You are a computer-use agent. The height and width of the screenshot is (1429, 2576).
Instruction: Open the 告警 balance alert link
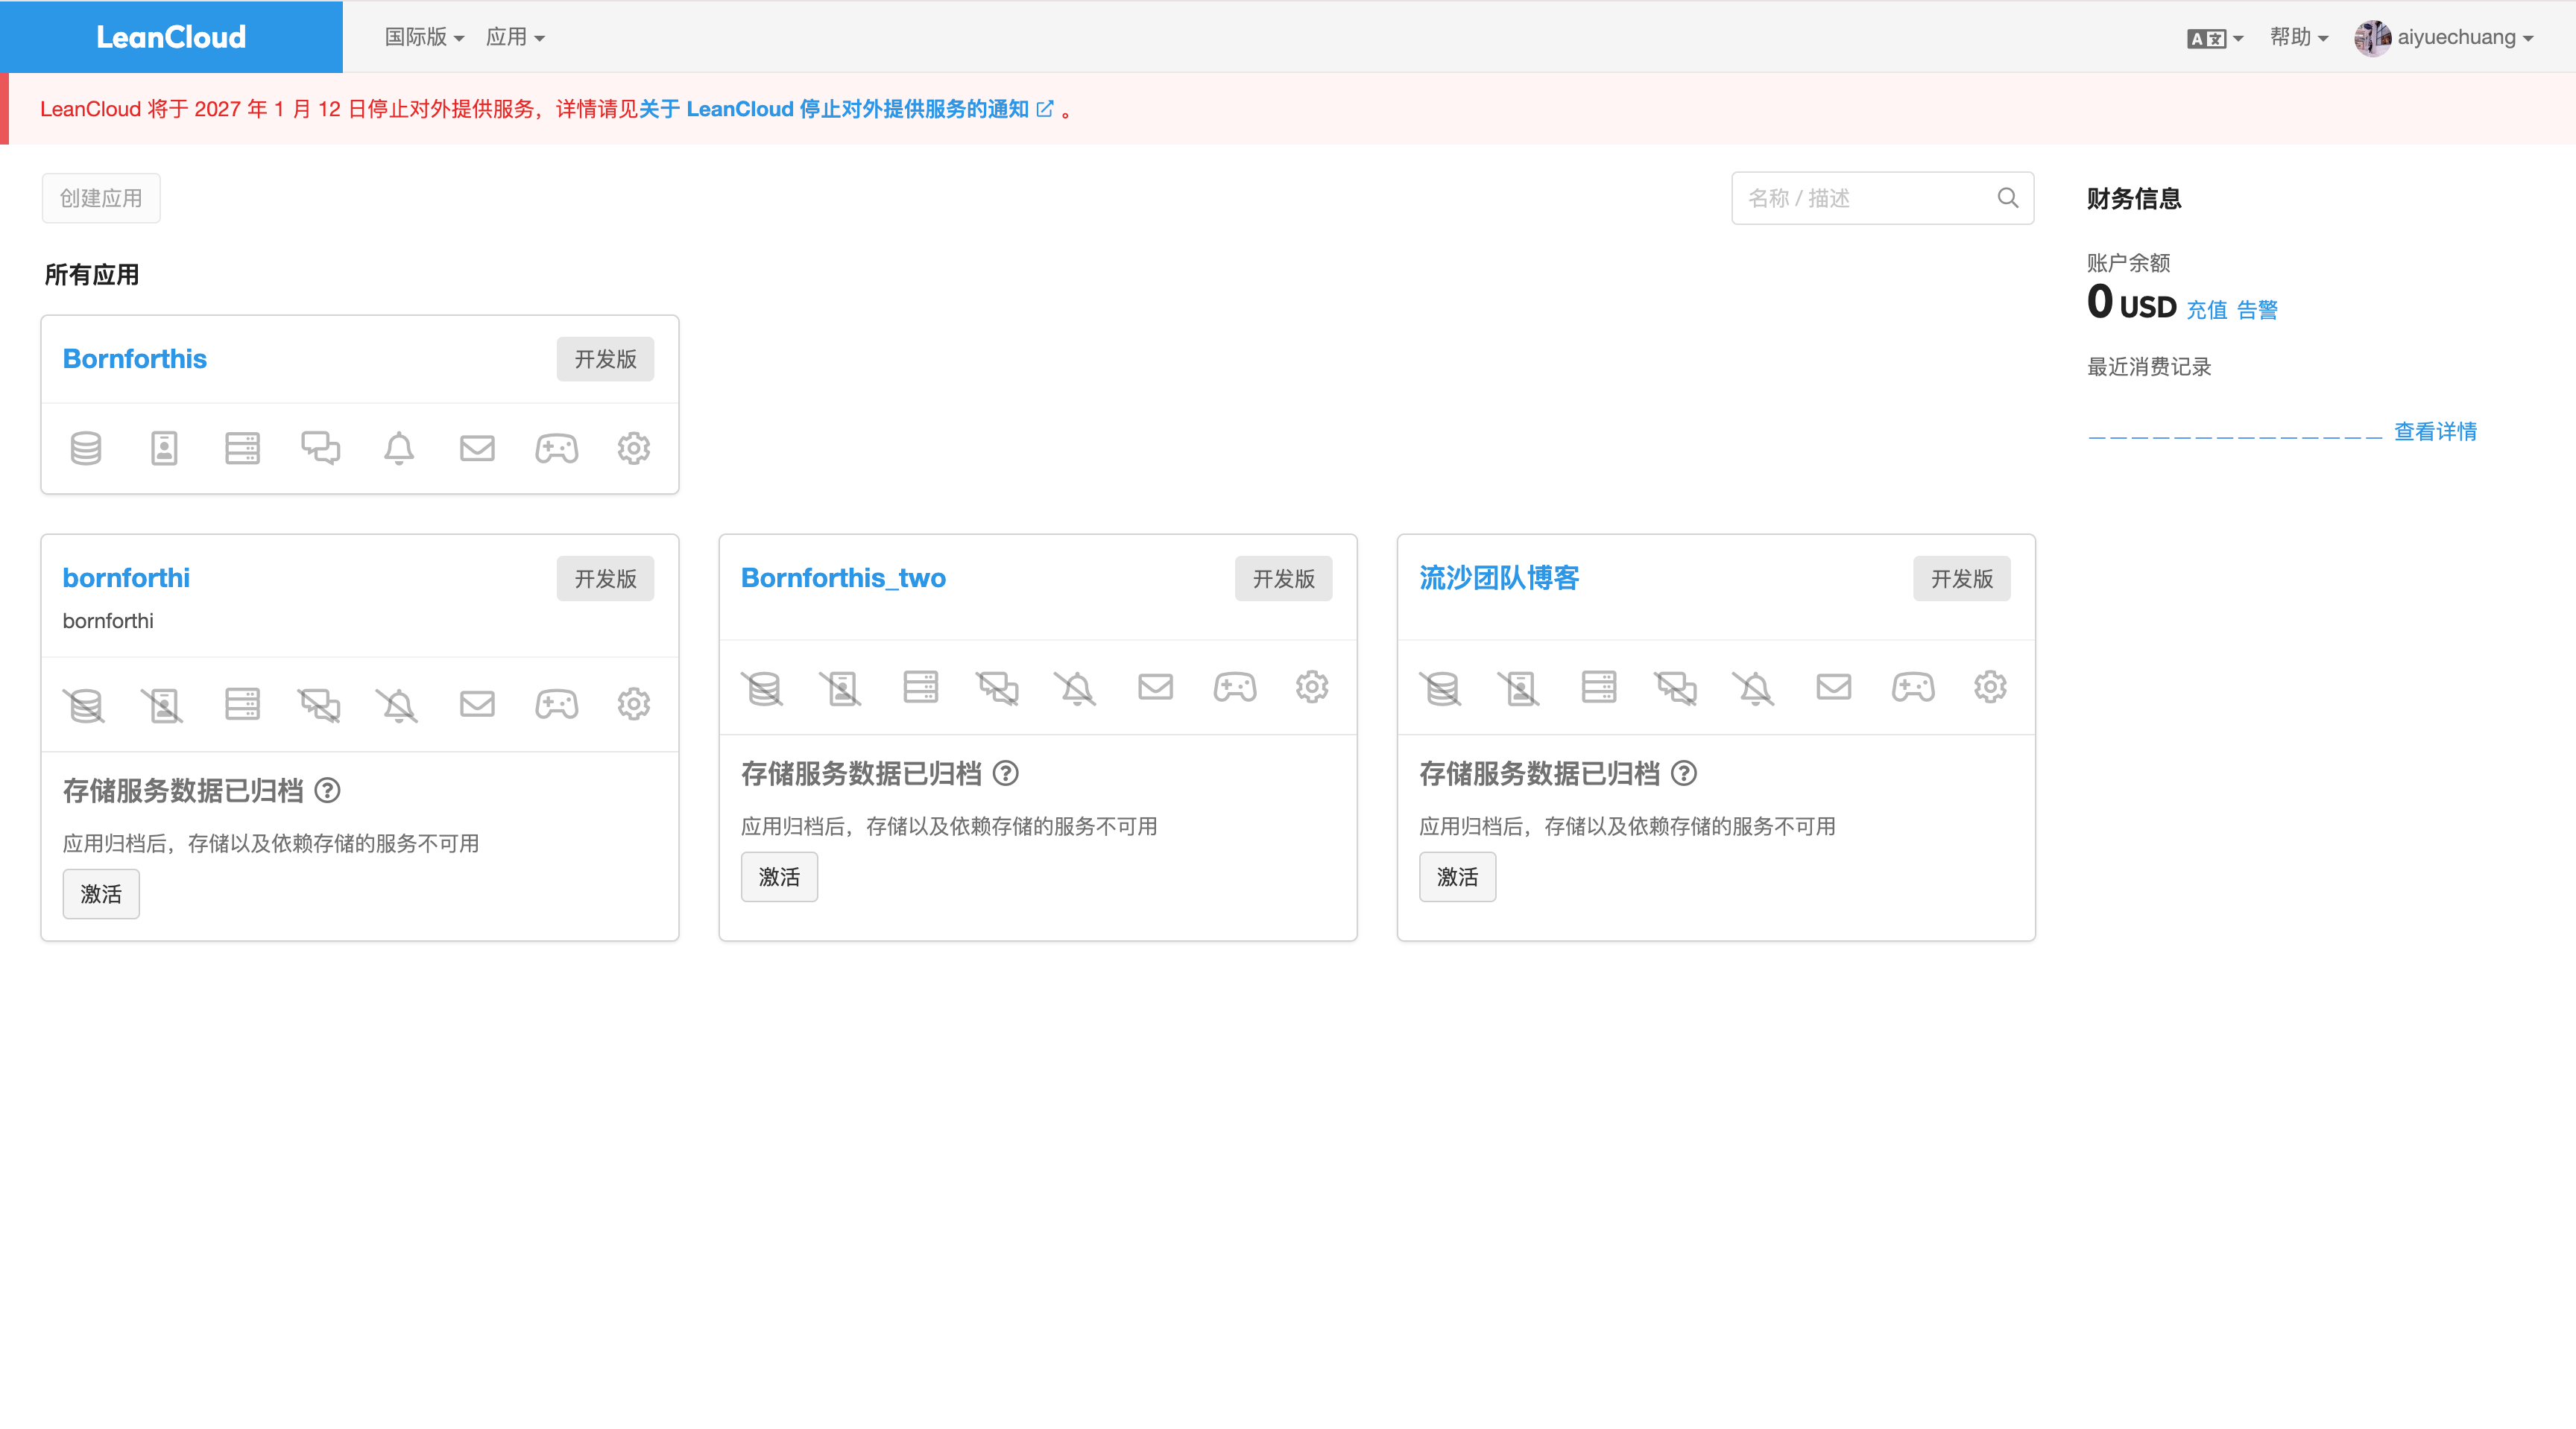tap(2257, 310)
